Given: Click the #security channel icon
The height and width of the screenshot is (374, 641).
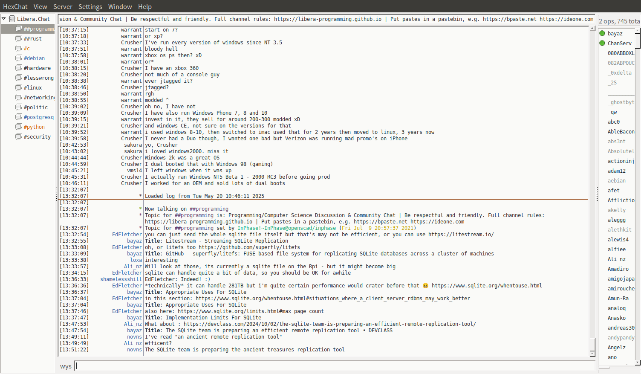Looking at the screenshot, I should 19,136.
